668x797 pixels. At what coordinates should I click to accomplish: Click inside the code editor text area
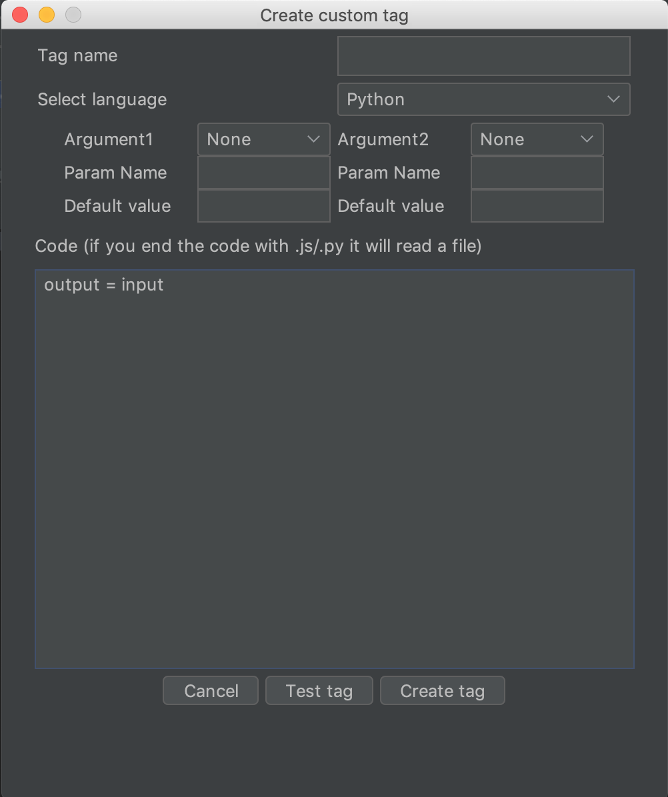point(335,468)
